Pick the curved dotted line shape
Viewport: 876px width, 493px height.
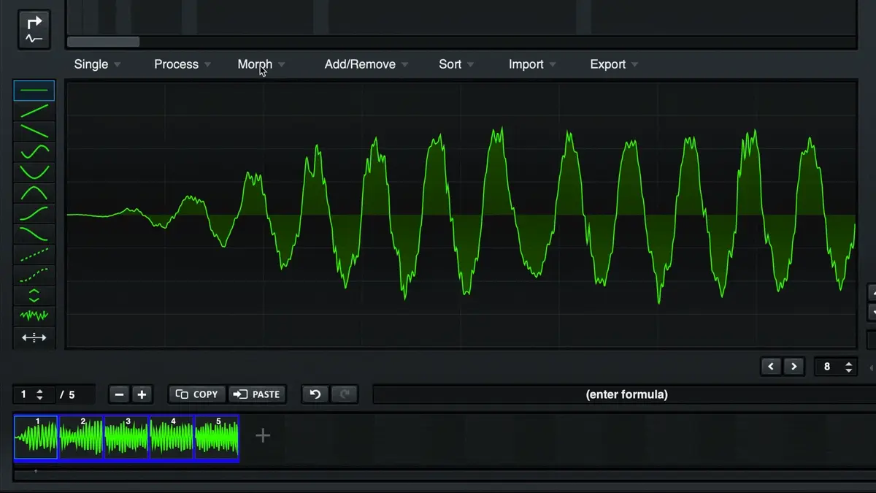point(34,275)
